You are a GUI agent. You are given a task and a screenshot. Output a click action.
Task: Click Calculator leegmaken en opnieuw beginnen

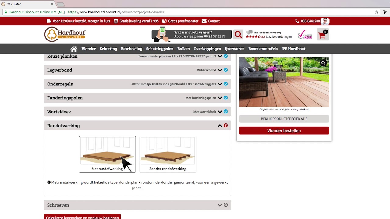(82, 217)
